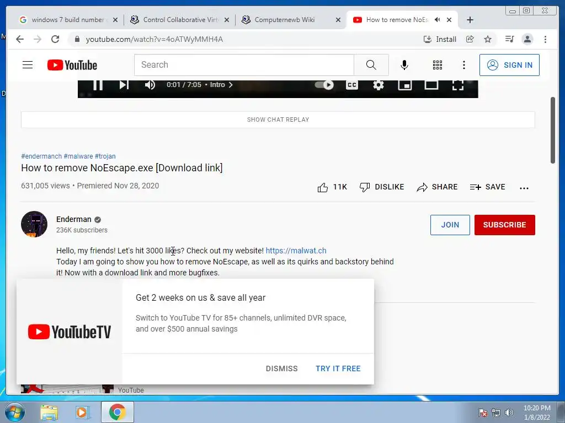
Task: Click the Join button
Action: 450,225
